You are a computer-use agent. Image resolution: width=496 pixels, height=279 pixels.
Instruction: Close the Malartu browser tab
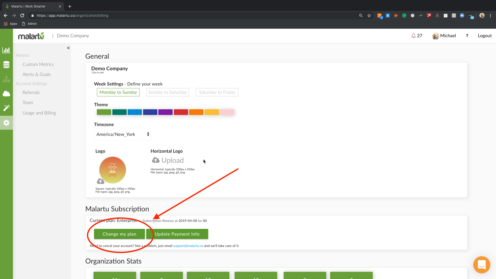tap(60, 6)
